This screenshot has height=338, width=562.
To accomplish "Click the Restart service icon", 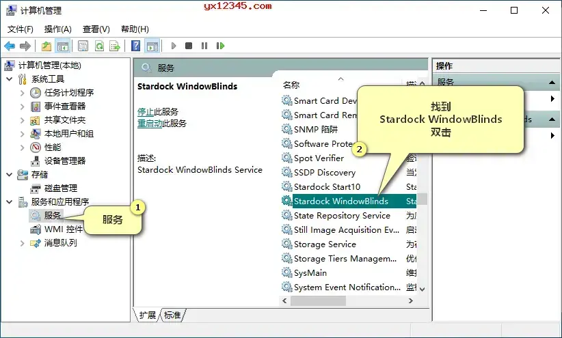I will coord(220,46).
